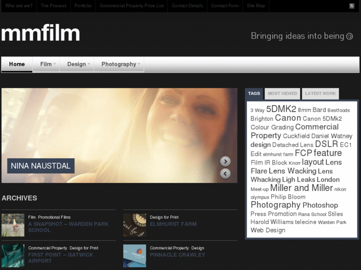
Task: Open the Elmhurst Farm post title
Action: coord(173,224)
